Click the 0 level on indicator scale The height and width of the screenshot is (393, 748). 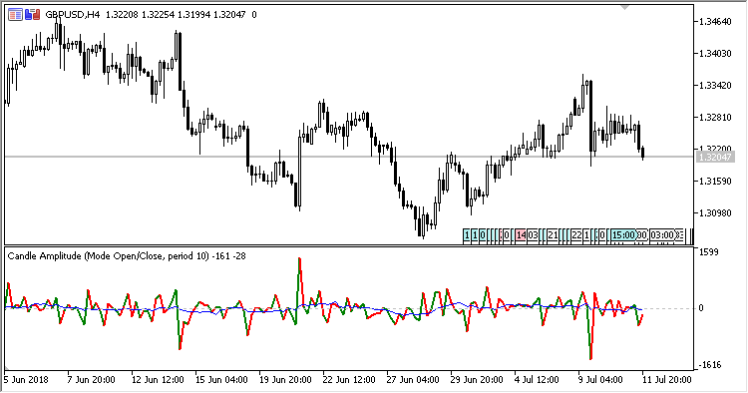[701, 308]
